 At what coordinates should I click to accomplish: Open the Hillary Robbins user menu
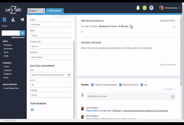pos(170,8)
